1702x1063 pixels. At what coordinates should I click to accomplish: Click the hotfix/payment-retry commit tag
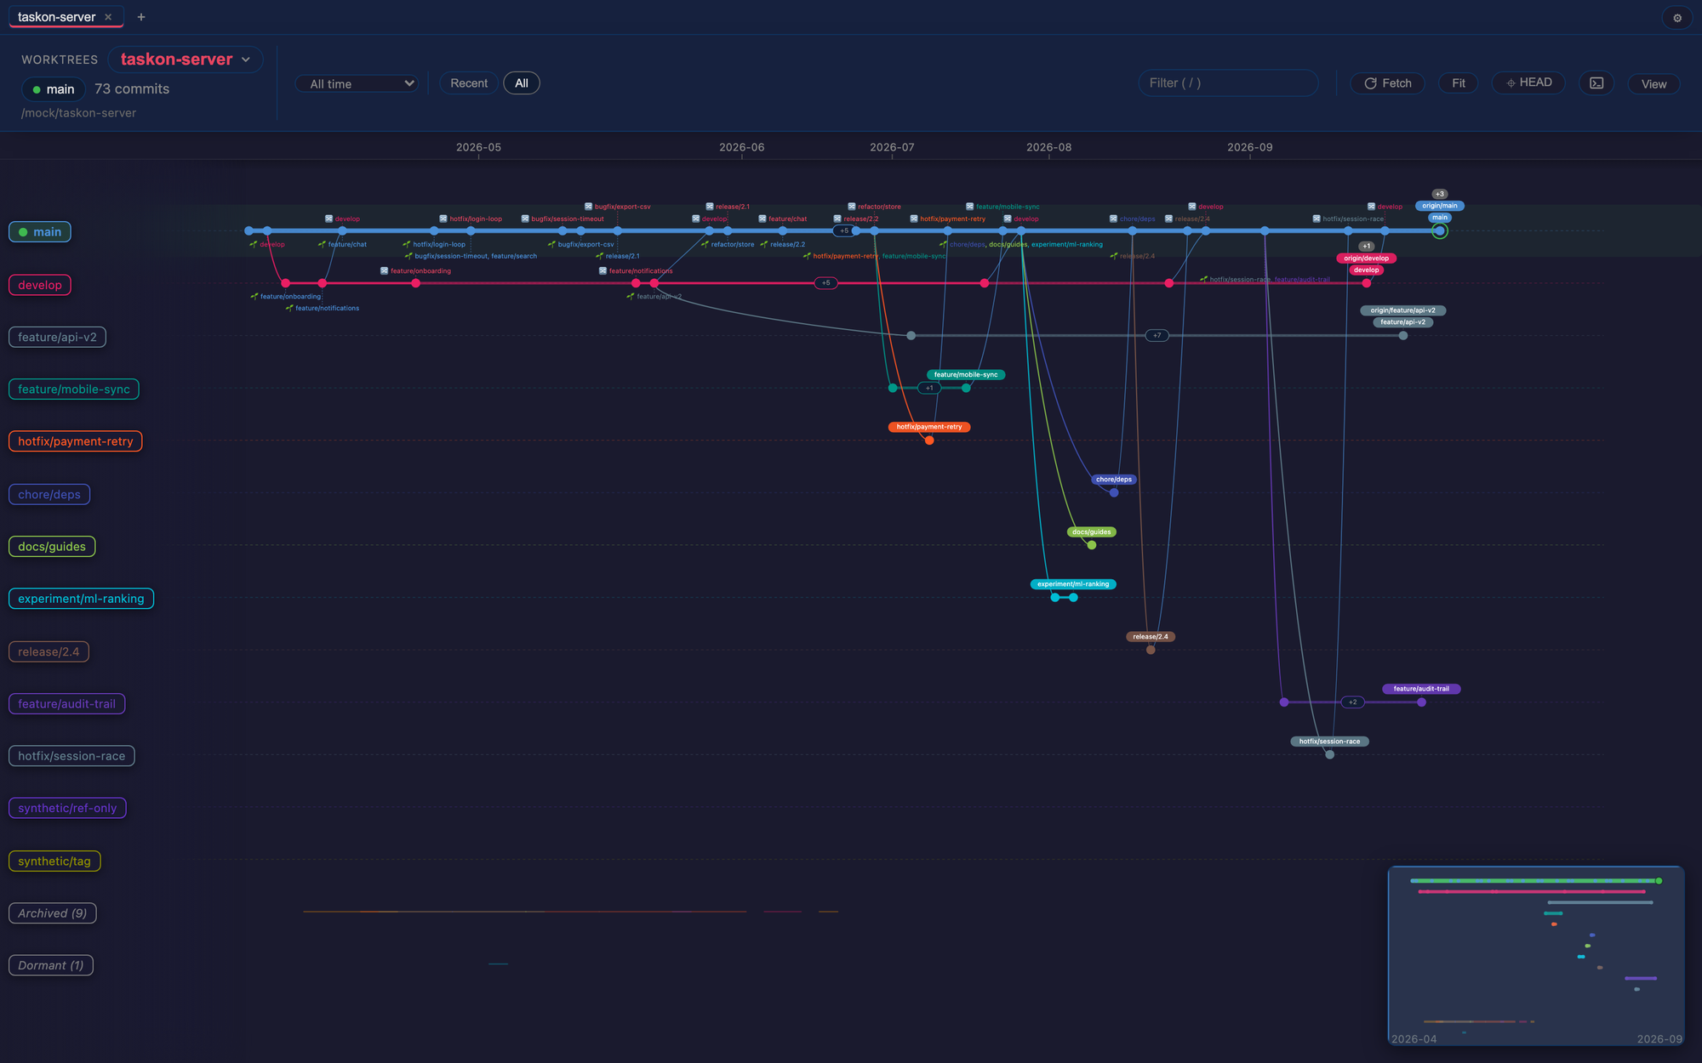[929, 427]
